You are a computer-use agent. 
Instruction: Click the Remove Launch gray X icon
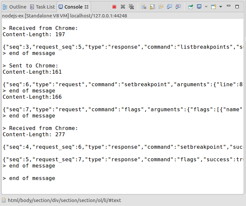123,7
